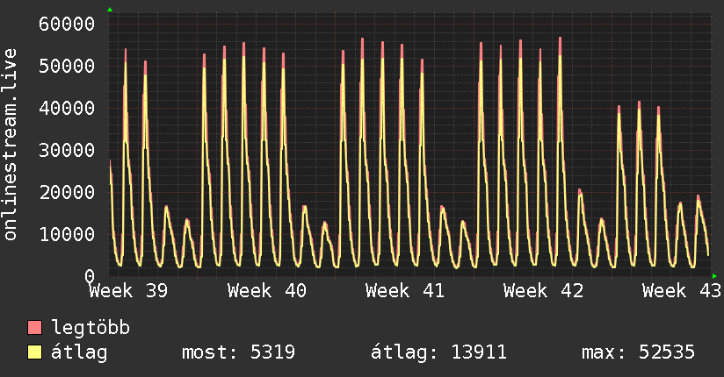This screenshot has height=377, width=724.
Task: Click the 10000 y-axis label
Action: 67,234
